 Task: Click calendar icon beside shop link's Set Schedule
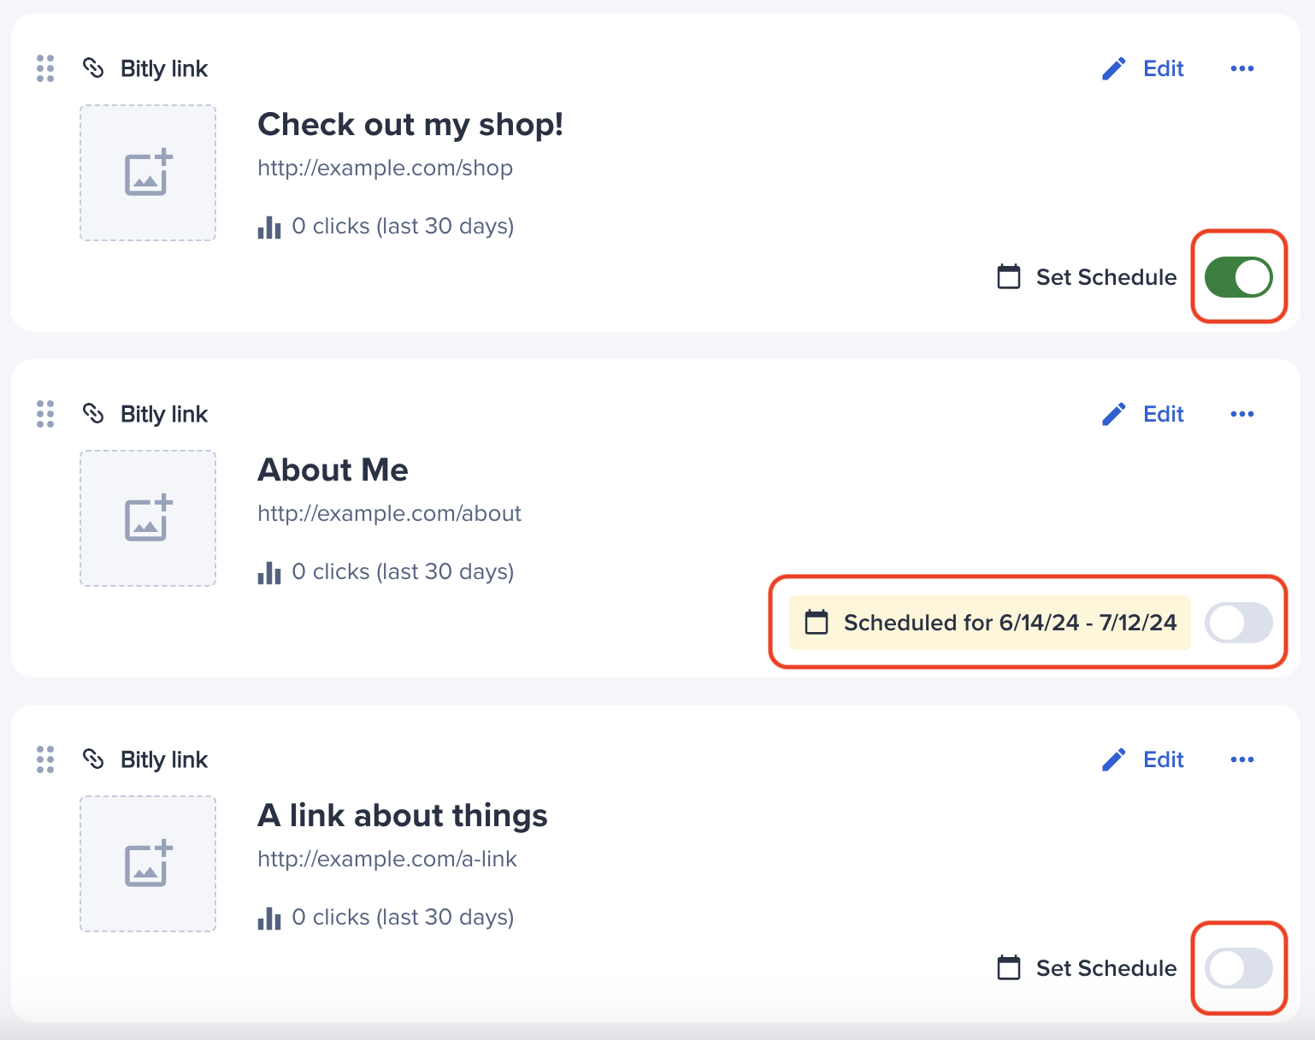(x=1009, y=276)
